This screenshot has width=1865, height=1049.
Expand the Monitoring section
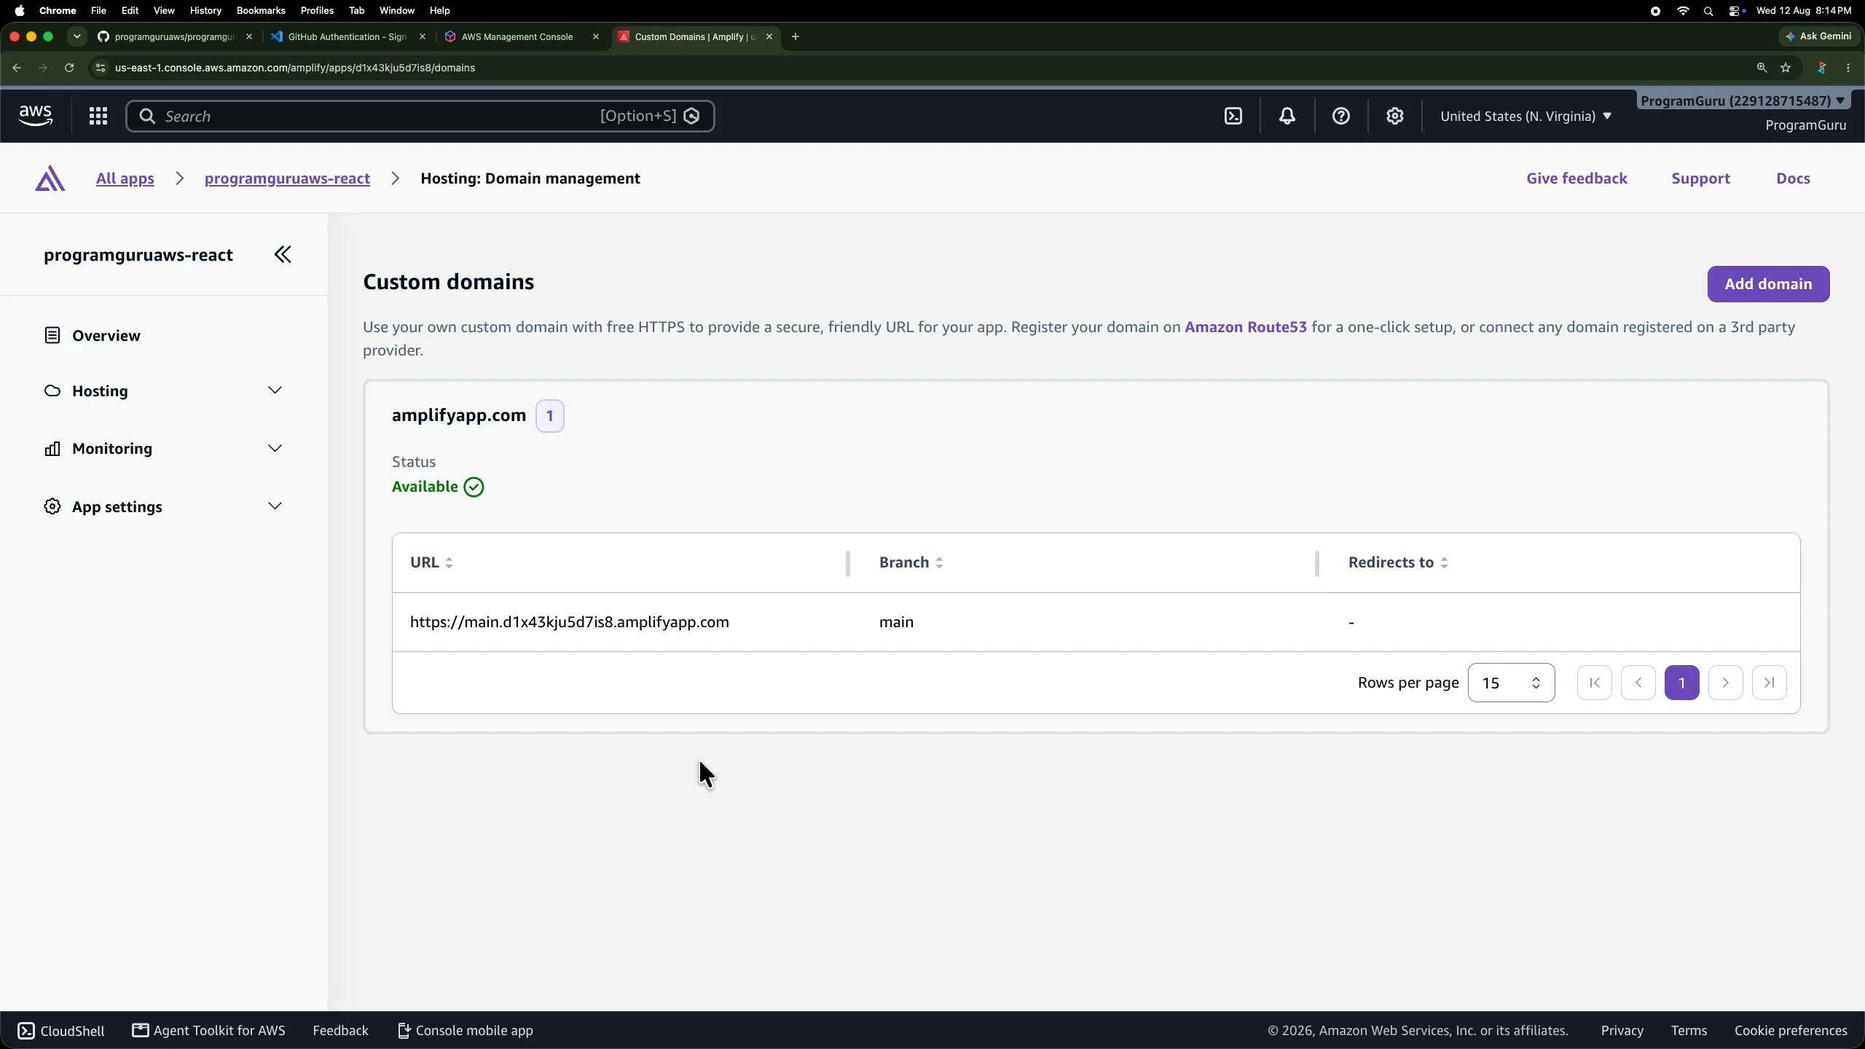[x=163, y=449]
